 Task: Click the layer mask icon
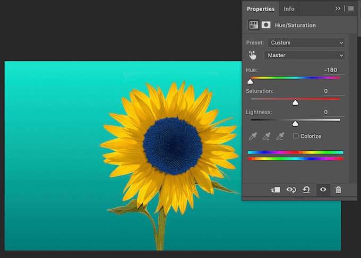(x=266, y=25)
